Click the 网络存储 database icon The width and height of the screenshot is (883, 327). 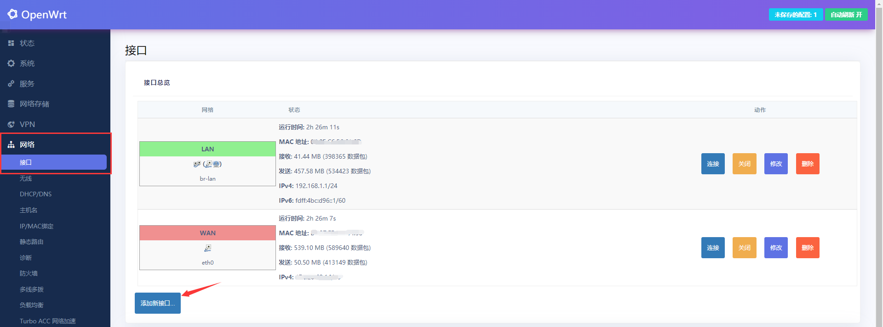[x=11, y=104]
